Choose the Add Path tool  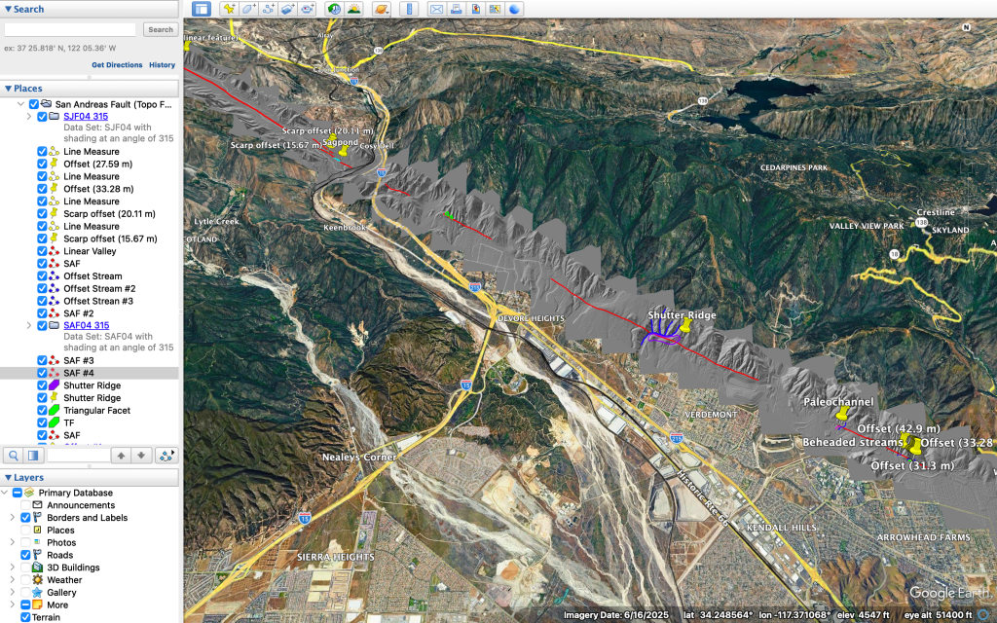[x=268, y=9]
